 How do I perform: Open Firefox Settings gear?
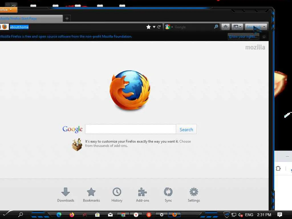(194, 195)
